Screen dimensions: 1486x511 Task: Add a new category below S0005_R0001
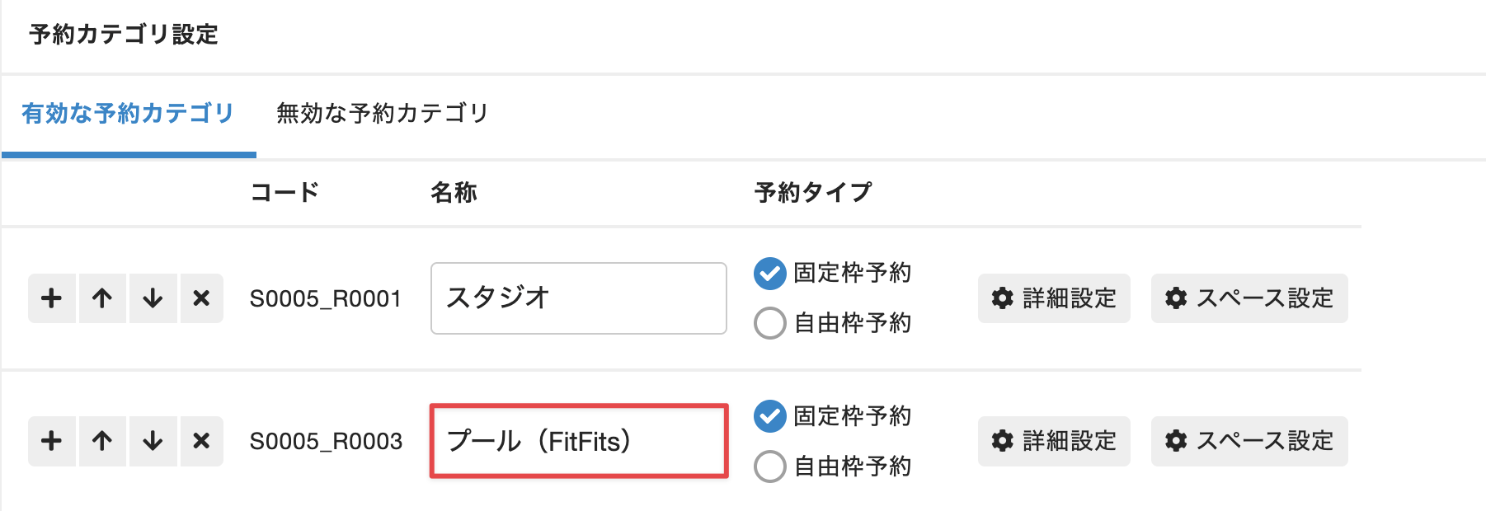(51, 298)
